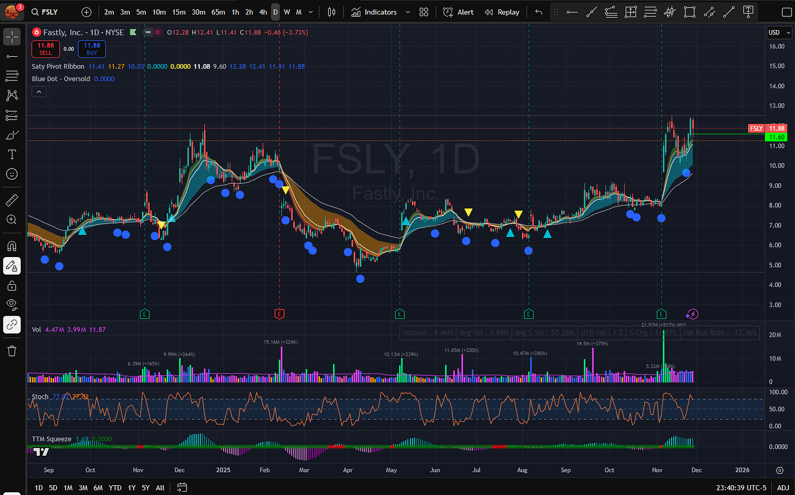The image size is (795, 495).
Task: Open symbol search for FSLY
Action: pos(45,12)
